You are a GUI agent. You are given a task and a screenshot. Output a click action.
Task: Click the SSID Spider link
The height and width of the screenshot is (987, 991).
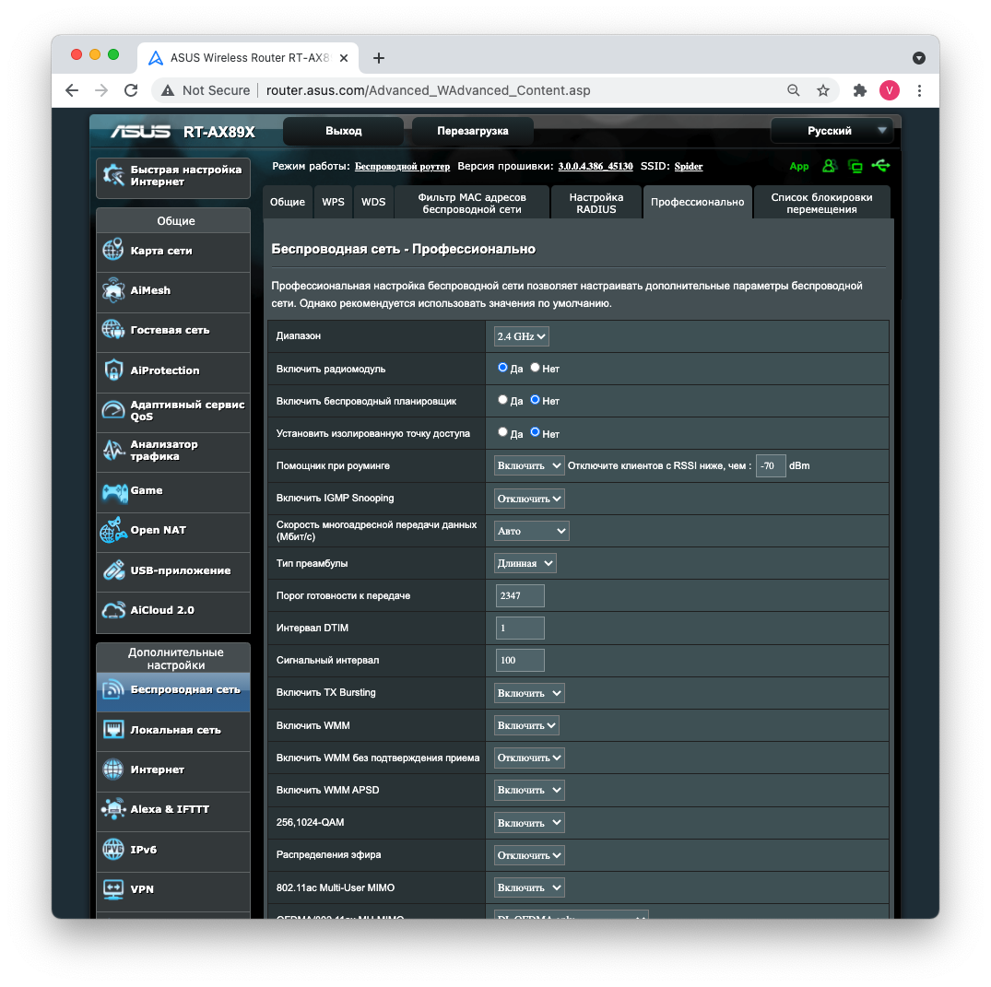(x=689, y=166)
